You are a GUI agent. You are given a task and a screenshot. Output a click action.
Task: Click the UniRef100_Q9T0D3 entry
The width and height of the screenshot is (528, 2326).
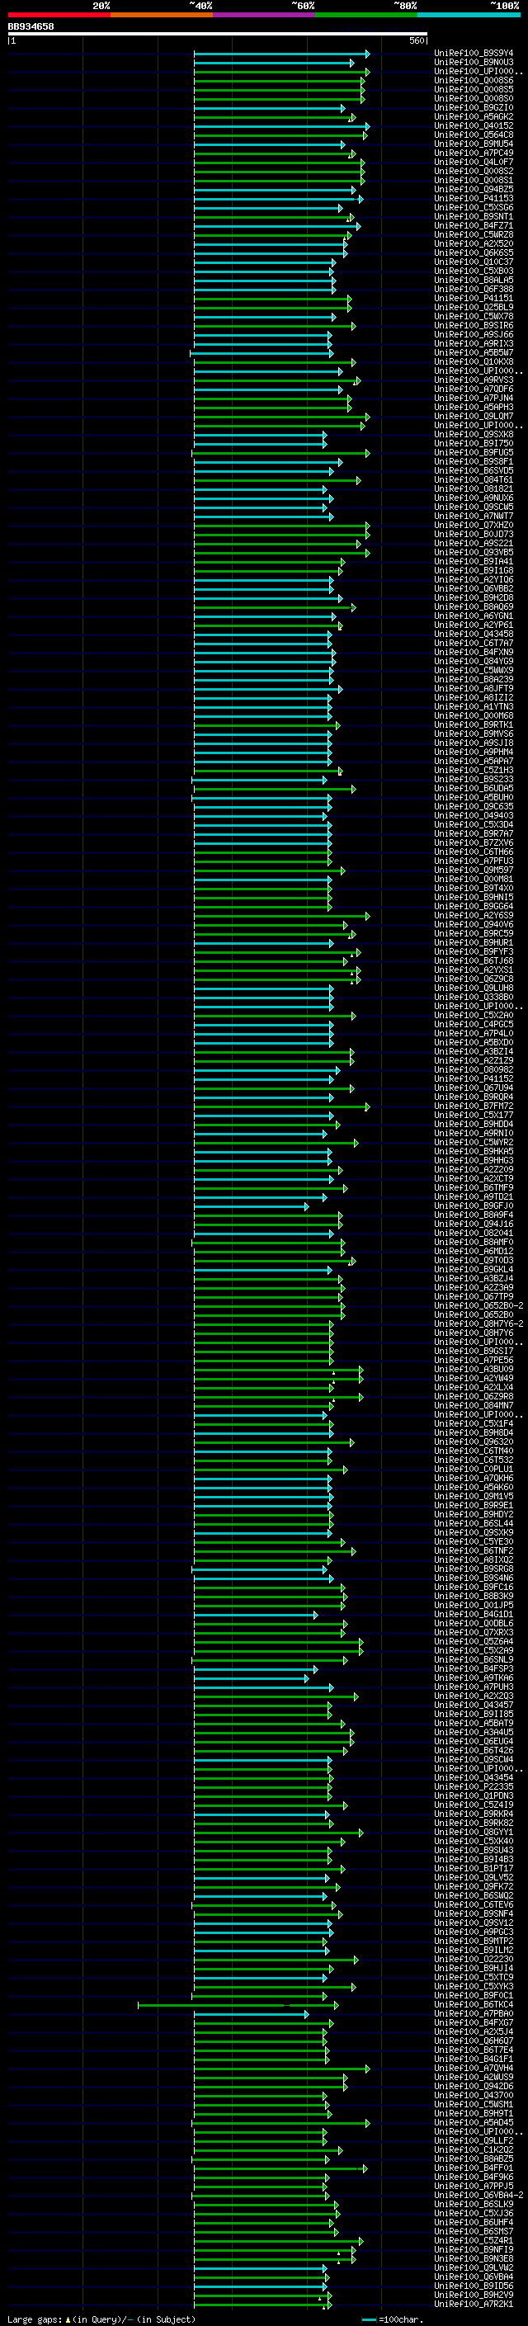pos(474,1261)
